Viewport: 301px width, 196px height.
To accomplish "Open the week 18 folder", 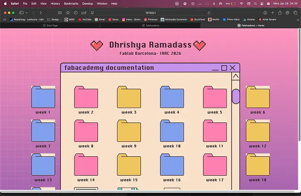I will tap(258, 165).
